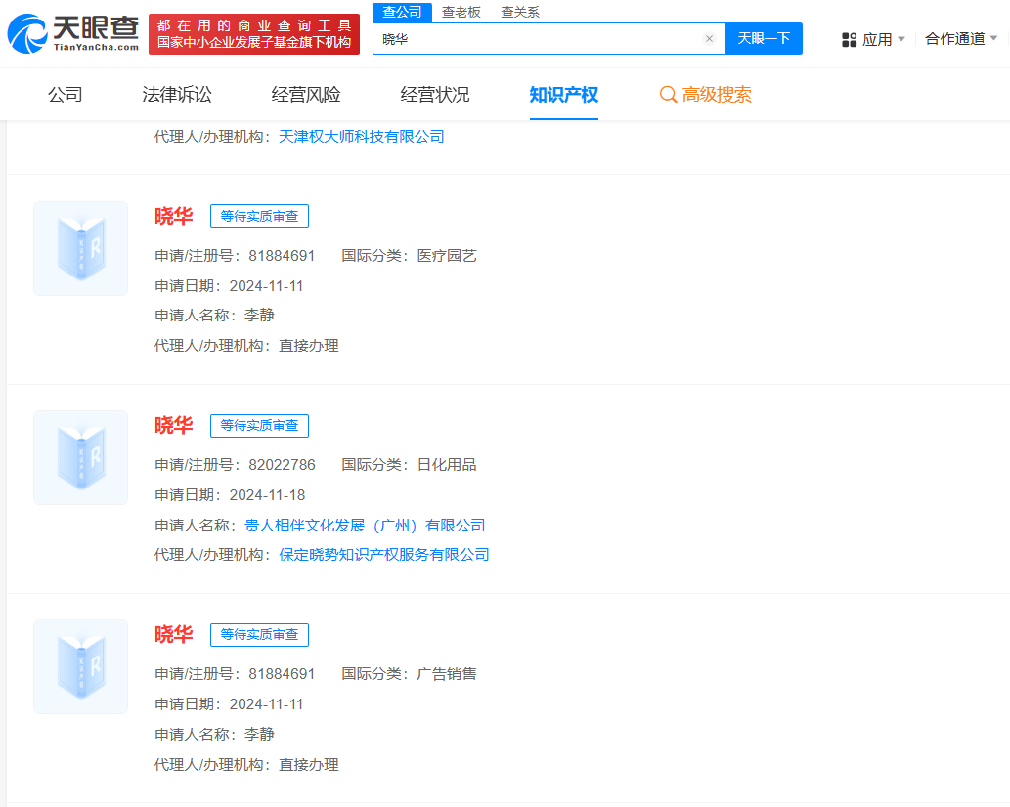Click trademark thumbnail for 医疗园艺 entry

tap(80, 248)
